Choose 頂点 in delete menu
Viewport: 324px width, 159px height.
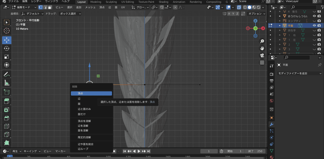[91, 93]
